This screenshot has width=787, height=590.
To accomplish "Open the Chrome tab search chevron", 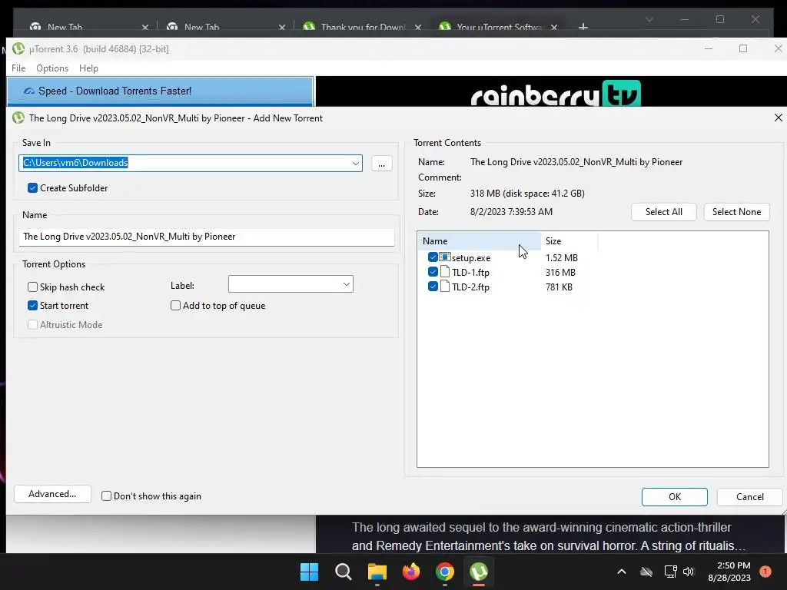I will tap(649, 19).
